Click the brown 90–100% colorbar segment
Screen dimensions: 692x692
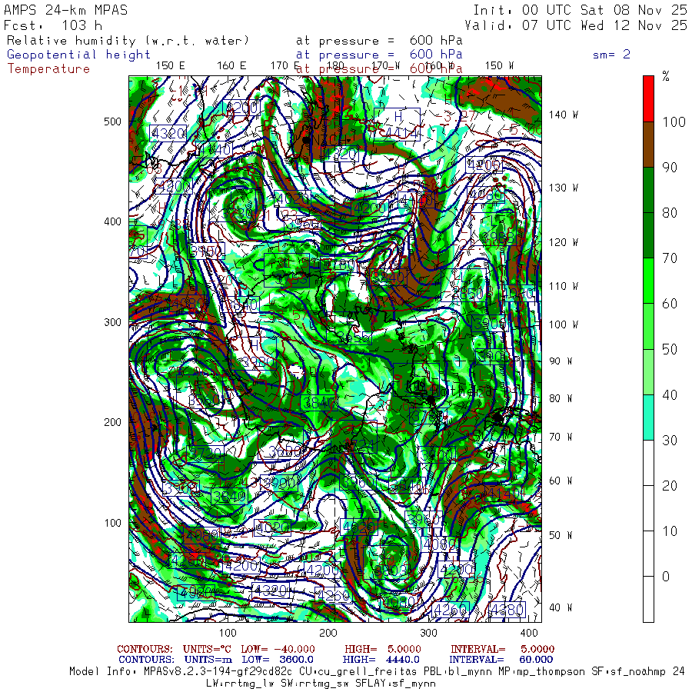coord(648,145)
